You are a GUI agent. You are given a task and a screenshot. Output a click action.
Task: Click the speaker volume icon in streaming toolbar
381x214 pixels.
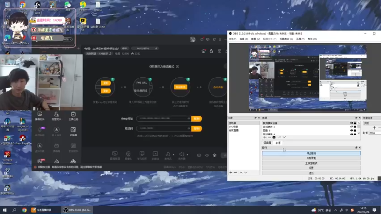tap(181, 154)
